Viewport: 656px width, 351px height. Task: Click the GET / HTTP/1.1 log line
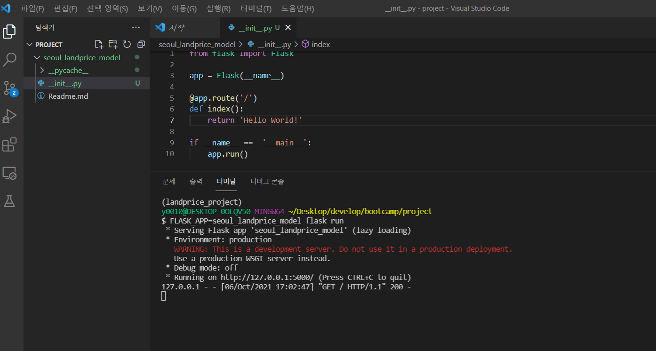287,287
